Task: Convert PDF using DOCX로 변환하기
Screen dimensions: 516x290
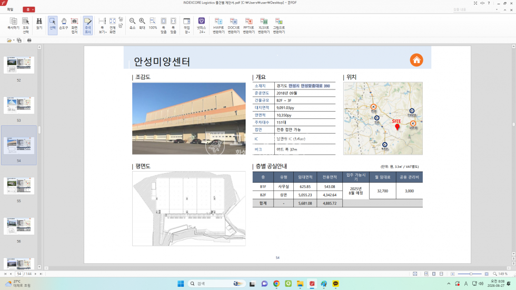Action: (x=234, y=25)
